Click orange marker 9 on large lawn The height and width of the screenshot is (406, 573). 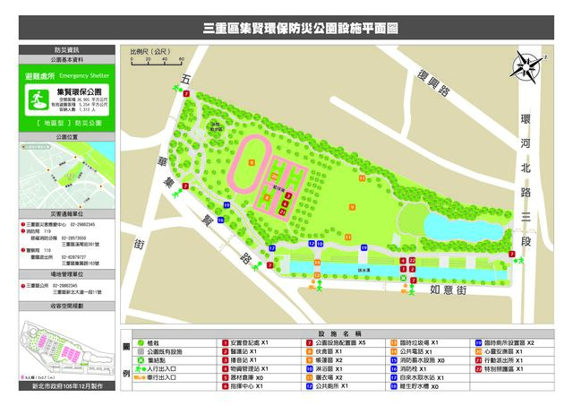(352, 207)
